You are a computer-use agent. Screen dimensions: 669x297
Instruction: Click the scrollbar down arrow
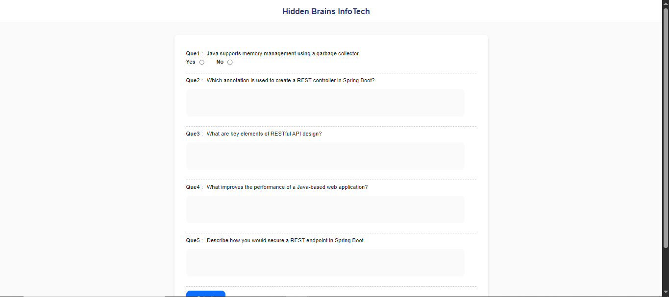pyautogui.click(x=666, y=293)
